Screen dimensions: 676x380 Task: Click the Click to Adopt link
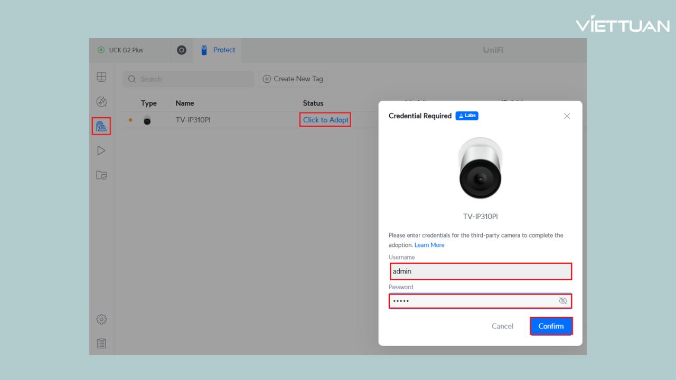coord(326,120)
